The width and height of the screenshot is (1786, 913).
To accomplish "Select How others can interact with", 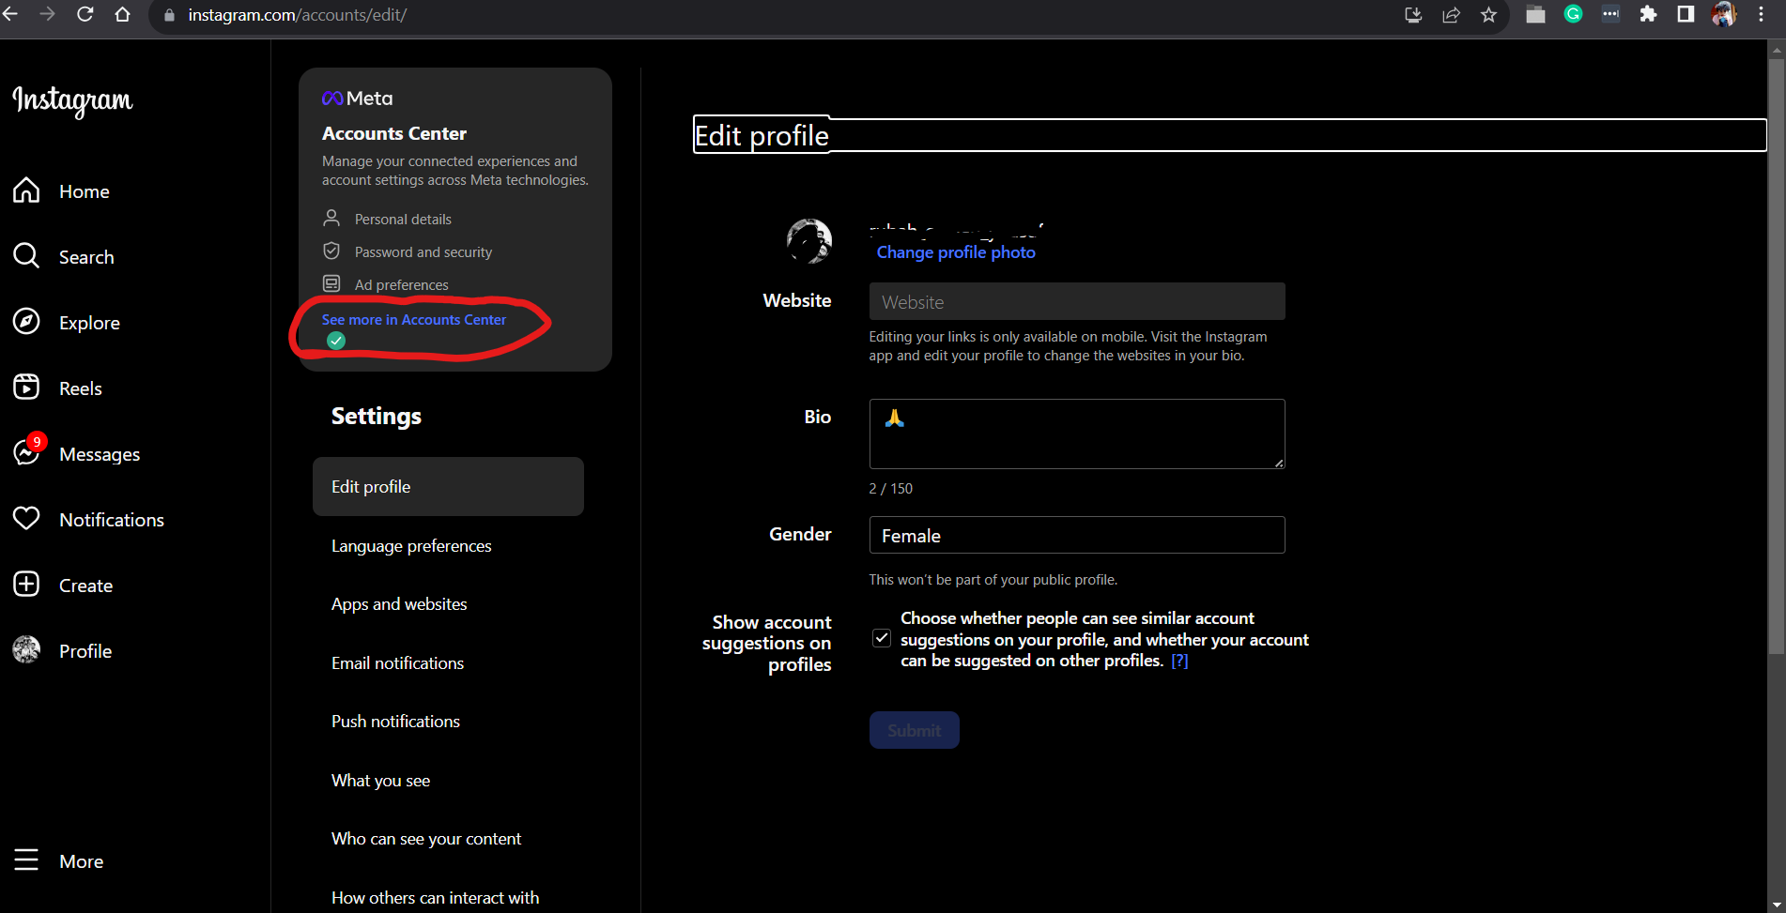I will (435, 898).
